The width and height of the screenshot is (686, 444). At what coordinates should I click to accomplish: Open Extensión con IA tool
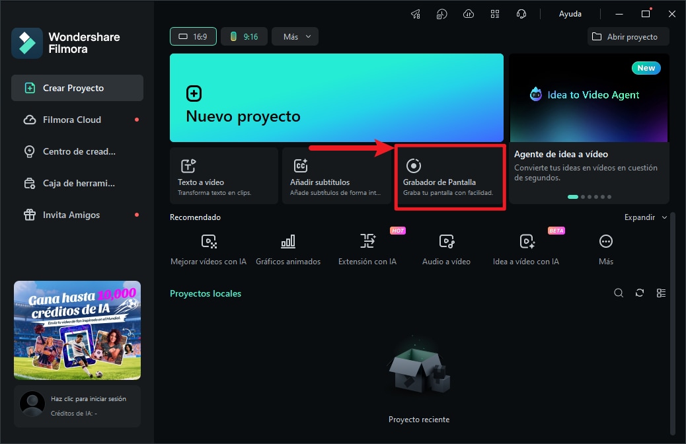point(367,250)
